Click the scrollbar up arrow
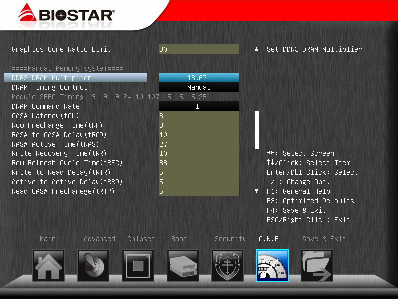Screen dimensions: 398x299 click(256, 49)
